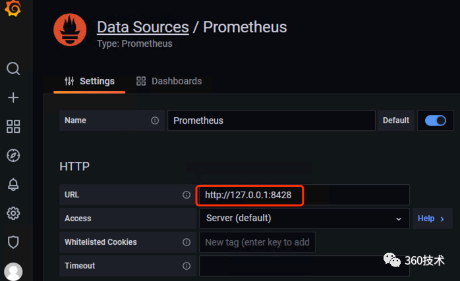The width and height of the screenshot is (460, 281).
Task: Click info icon next to Name label
Action: 155,120
